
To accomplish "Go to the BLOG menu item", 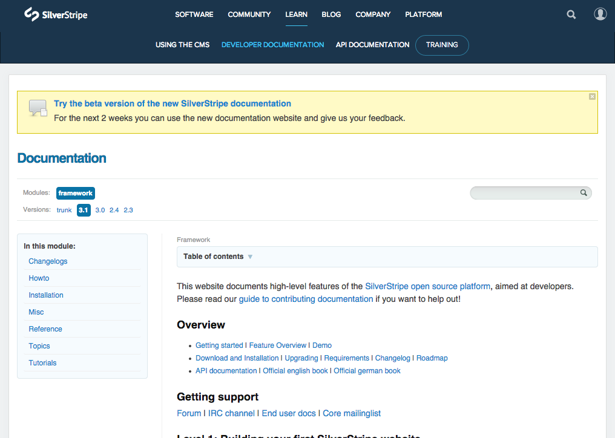I will click(x=331, y=15).
